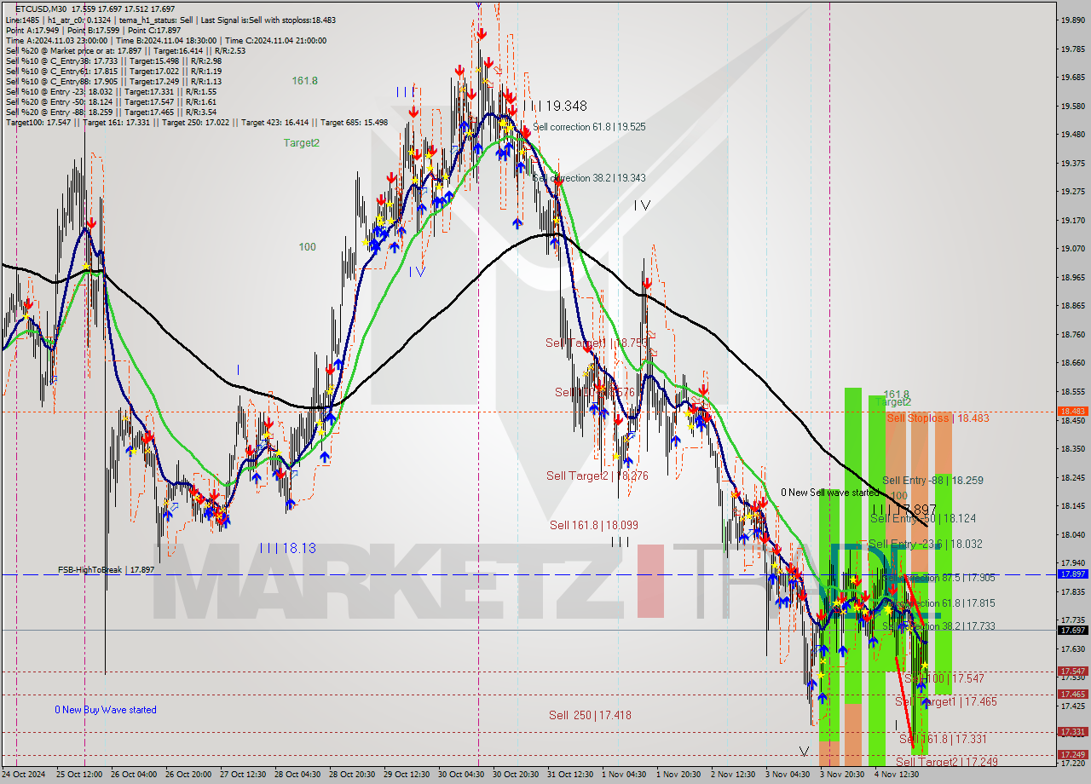This screenshot has width=1091, height=784.
Task: Click the 'FSB-HighToBreak | 17.897' label
Action: 106,569
